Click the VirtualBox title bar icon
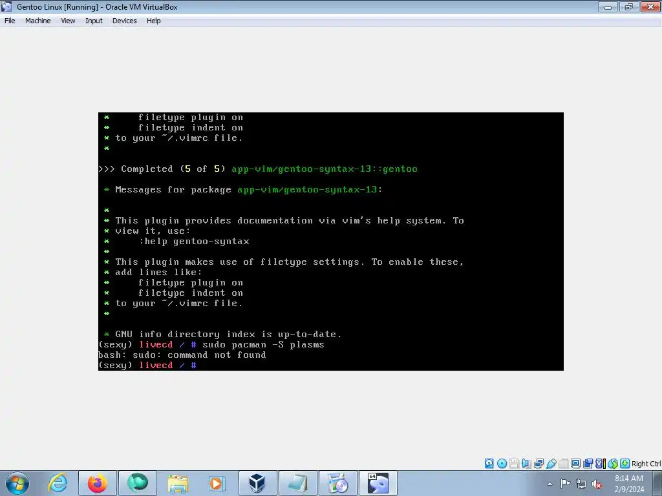This screenshot has width=662, height=496. (6, 6)
